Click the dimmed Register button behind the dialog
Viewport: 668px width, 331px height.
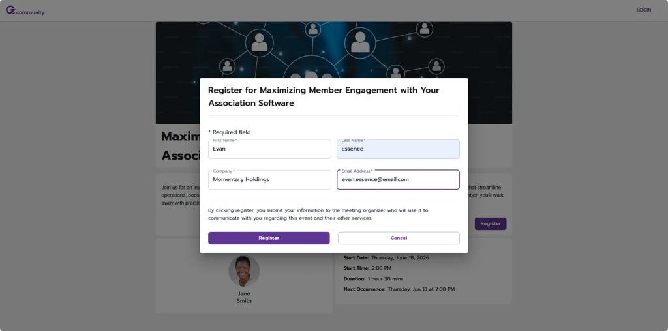490,223
